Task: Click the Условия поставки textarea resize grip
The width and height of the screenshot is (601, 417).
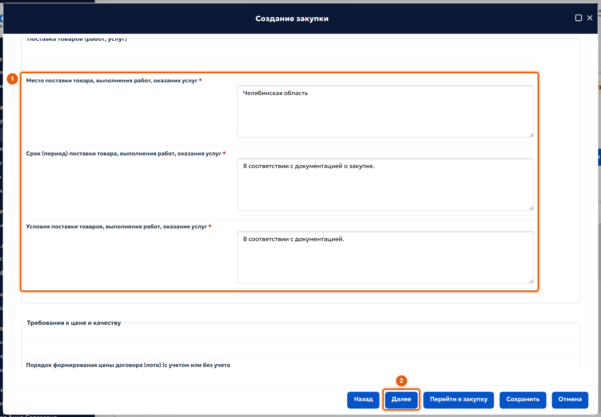Action: click(531, 281)
